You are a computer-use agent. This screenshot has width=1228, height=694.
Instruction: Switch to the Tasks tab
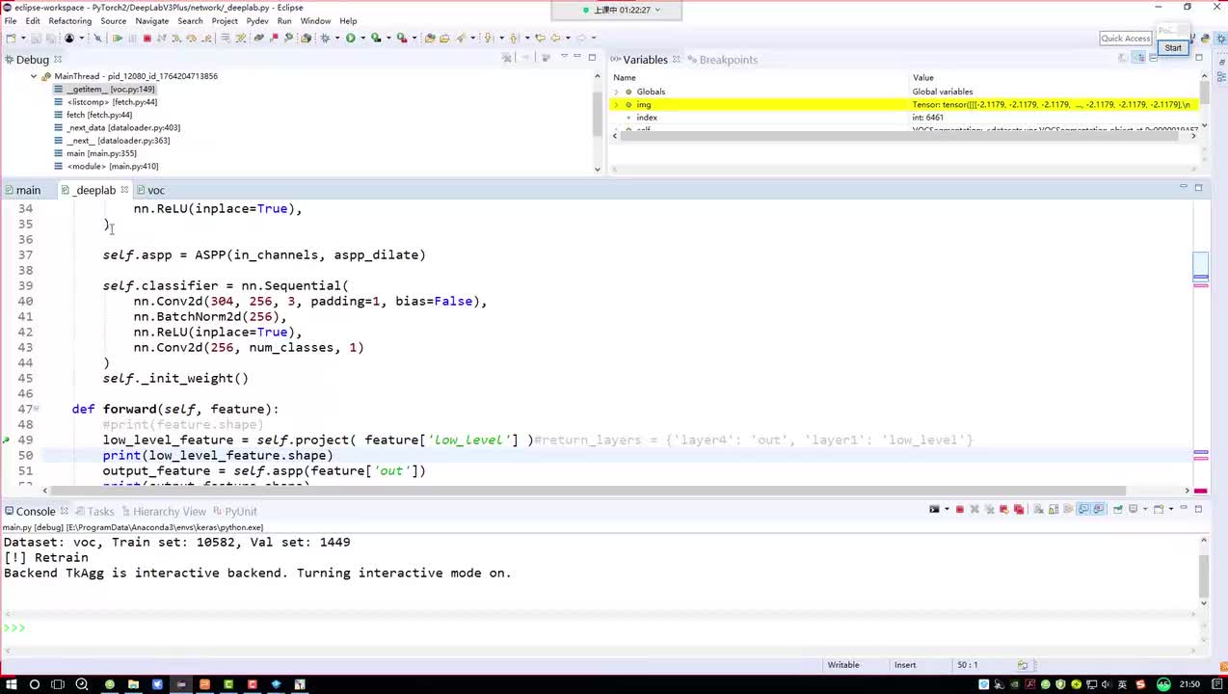[x=94, y=511]
